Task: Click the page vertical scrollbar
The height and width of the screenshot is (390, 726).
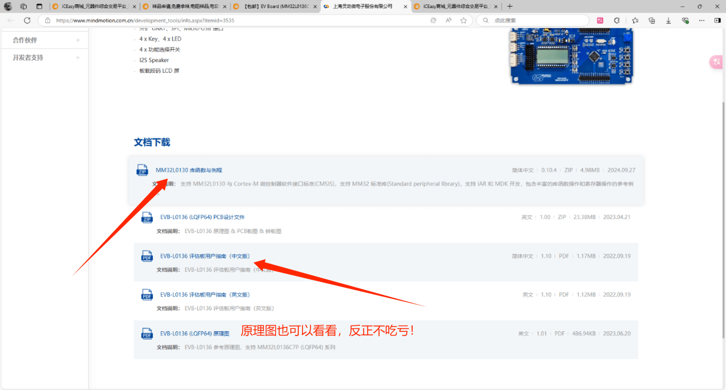Action: click(x=723, y=219)
